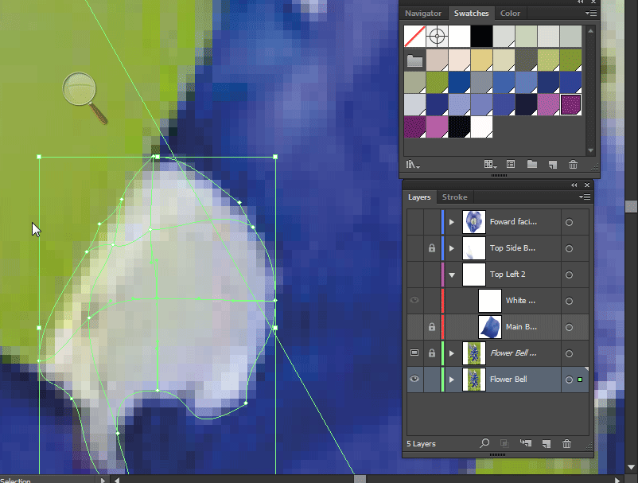Screen dimensions: 638x483
Task: Collapse the Swatches panel group to icons
Action: coord(580,2)
